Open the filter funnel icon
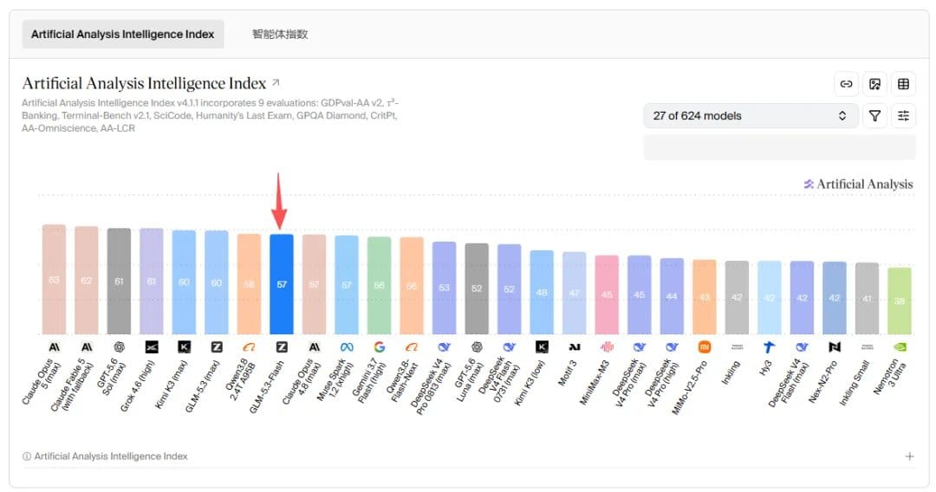Screen dimensions: 936x492 click(x=874, y=116)
